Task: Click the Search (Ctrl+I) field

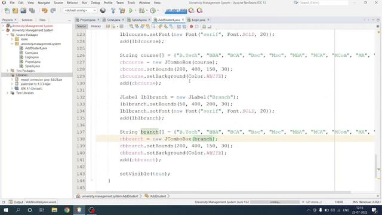Action: (324, 2)
